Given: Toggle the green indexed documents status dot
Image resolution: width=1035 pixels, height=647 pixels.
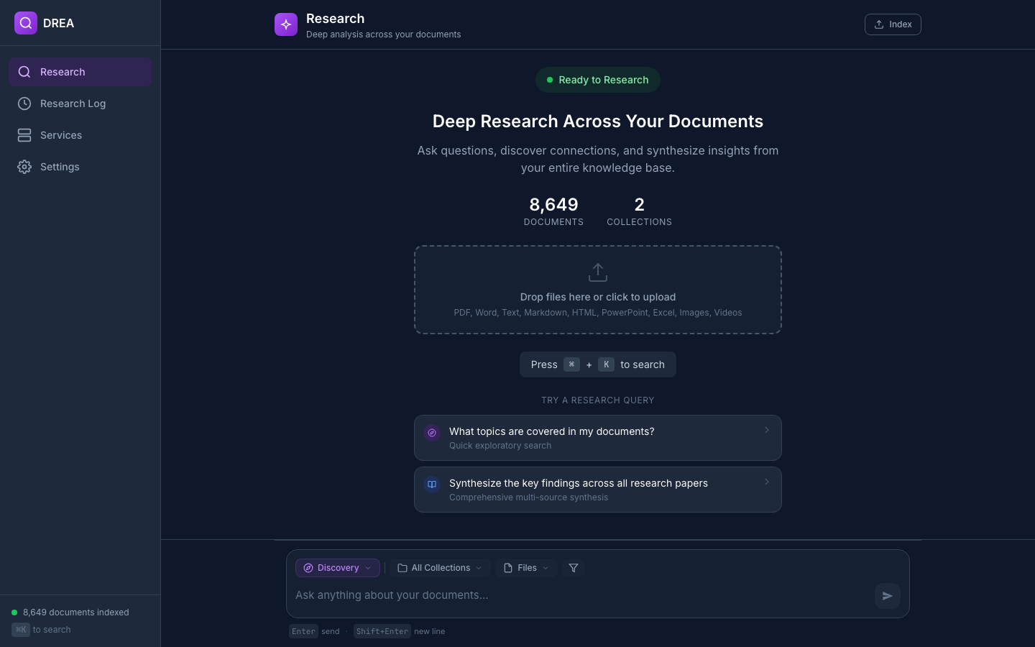Looking at the screenshot, I should 14,612.
